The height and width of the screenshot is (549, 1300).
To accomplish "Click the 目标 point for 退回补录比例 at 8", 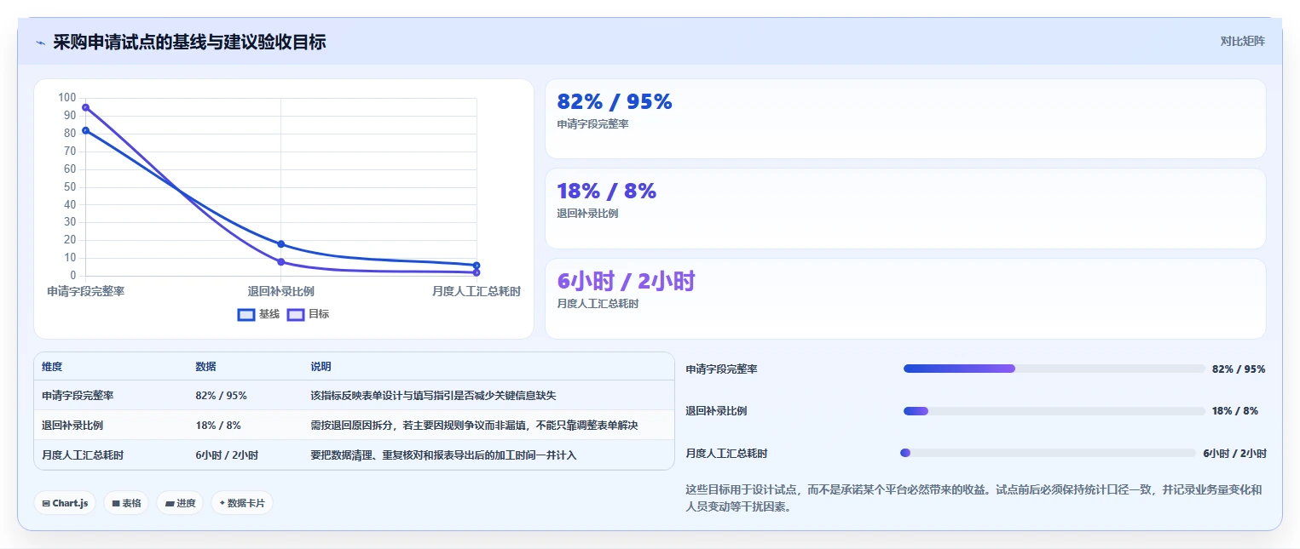I will coord(280,262).
